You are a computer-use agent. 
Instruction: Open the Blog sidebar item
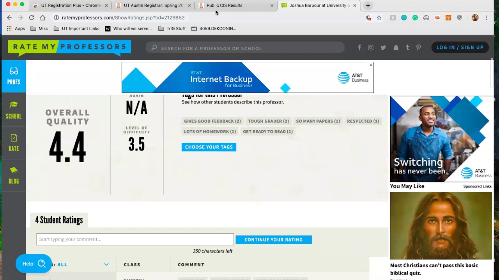[14, 175]
